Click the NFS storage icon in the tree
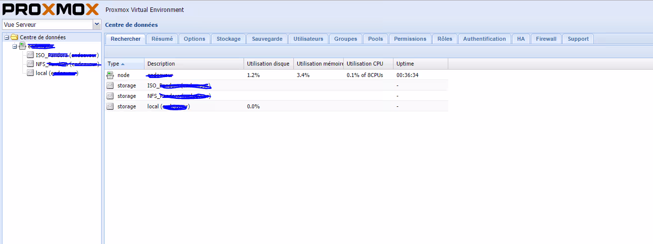This screenshot has height=244, width=653. 30,64
